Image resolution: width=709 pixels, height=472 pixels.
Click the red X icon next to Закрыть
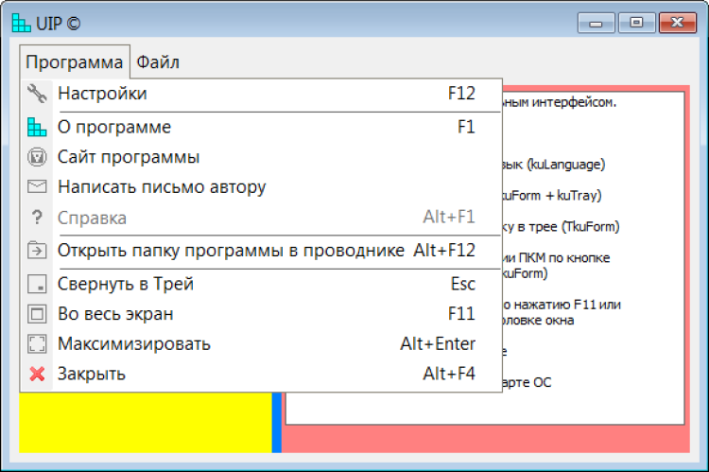(x=37, y=374)
